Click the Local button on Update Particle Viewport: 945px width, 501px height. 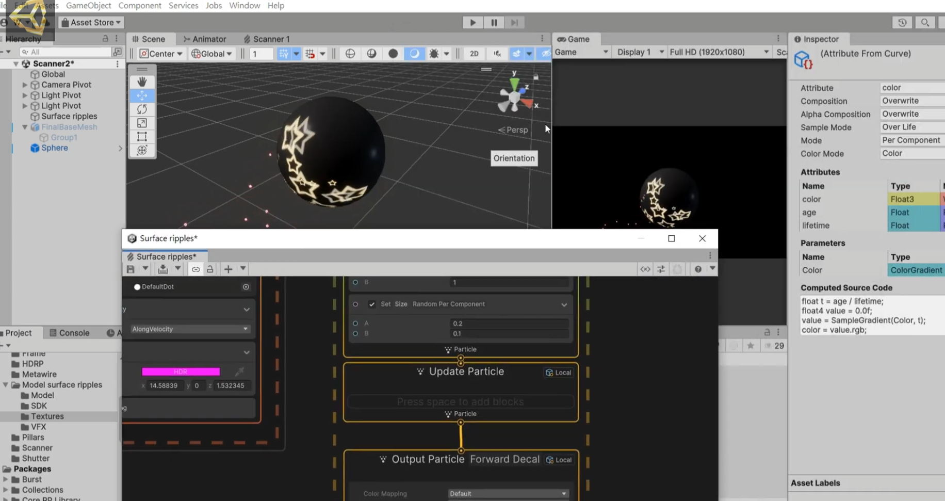[x=559, y=373]
